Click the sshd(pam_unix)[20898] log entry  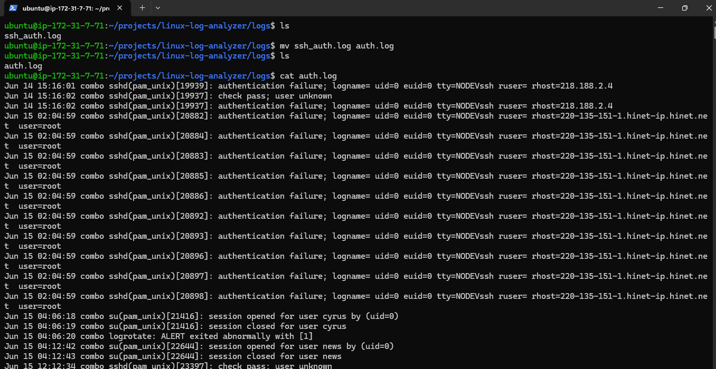coord(356,301)
